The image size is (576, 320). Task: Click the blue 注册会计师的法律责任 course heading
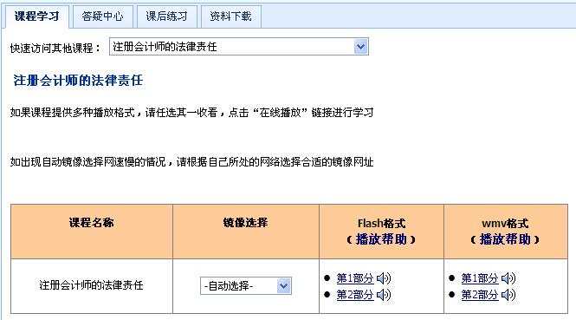pyautogui.click(x=78, y=80)
